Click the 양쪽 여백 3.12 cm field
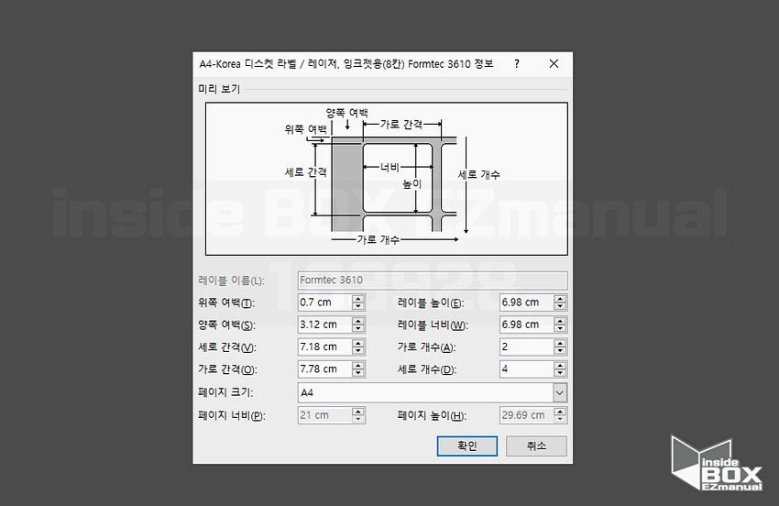 tap(325, 324)
